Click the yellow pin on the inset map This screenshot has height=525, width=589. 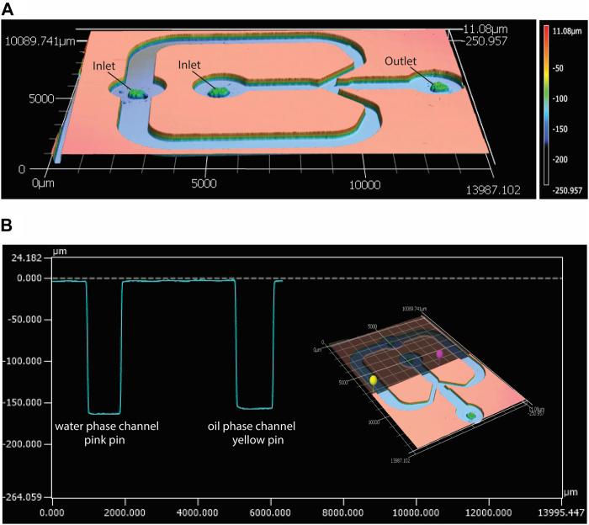tap(373, 381)
